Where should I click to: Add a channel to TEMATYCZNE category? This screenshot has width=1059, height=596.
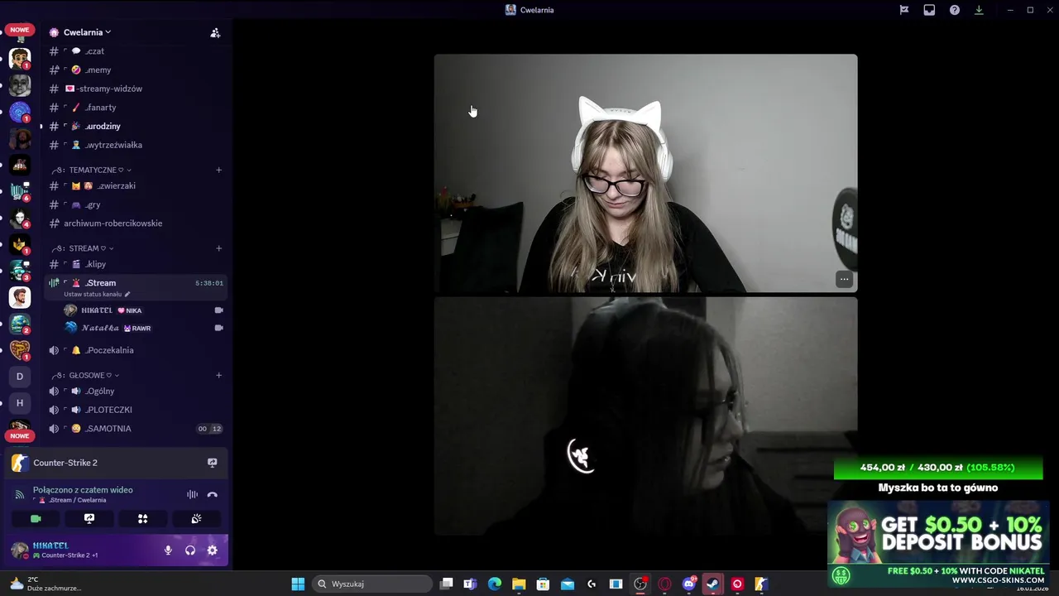coord(218,170)
